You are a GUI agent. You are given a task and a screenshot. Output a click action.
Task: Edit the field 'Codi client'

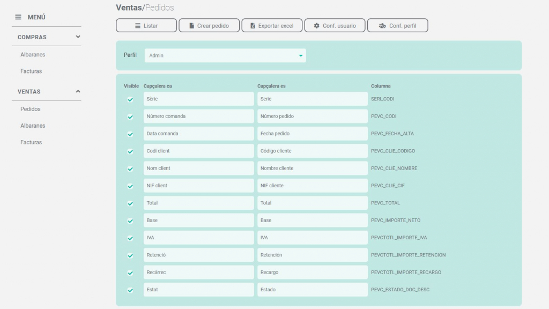[x=198, y=151]
